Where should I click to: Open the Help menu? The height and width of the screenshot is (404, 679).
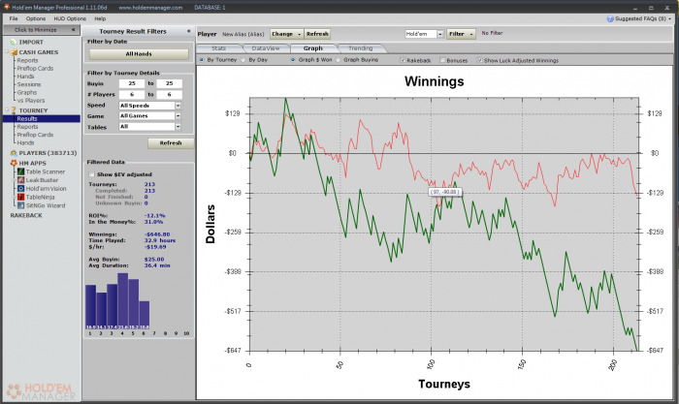point(100,18)
